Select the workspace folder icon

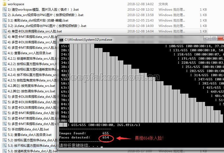pyautogui.click(x=5, y=4)
